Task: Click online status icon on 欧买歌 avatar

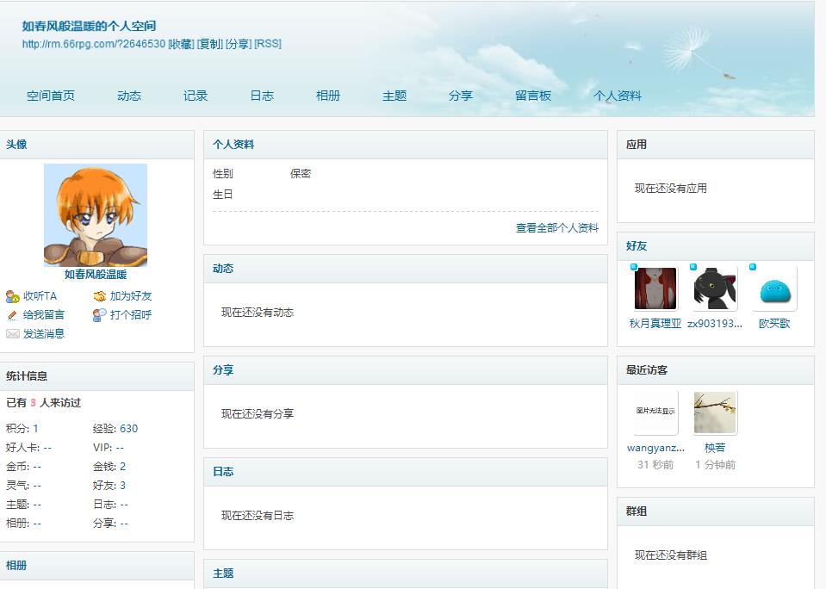Action: 753,267
